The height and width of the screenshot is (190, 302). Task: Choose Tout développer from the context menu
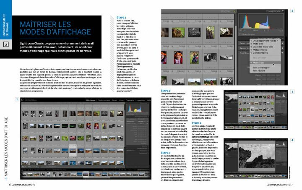click(x=261, y=68)
